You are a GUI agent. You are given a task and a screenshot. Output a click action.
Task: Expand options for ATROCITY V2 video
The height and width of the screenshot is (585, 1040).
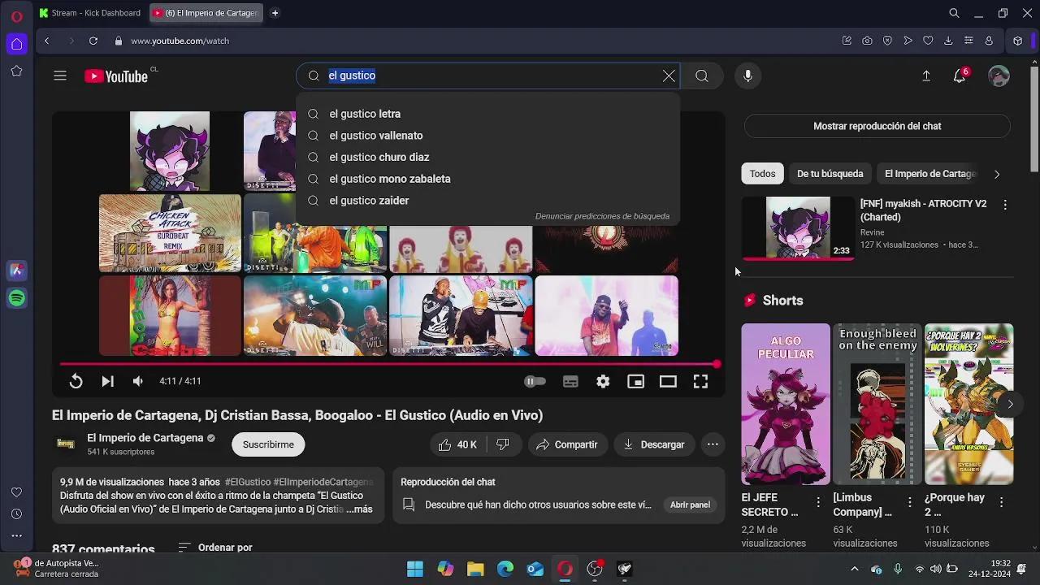pyautogui.click(x=1005, y=205)
